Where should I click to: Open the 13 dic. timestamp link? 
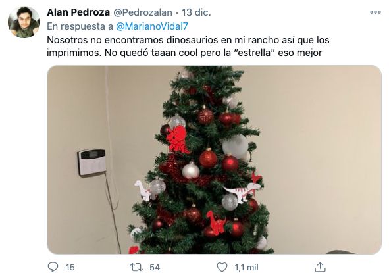click(x=196, y=12)
